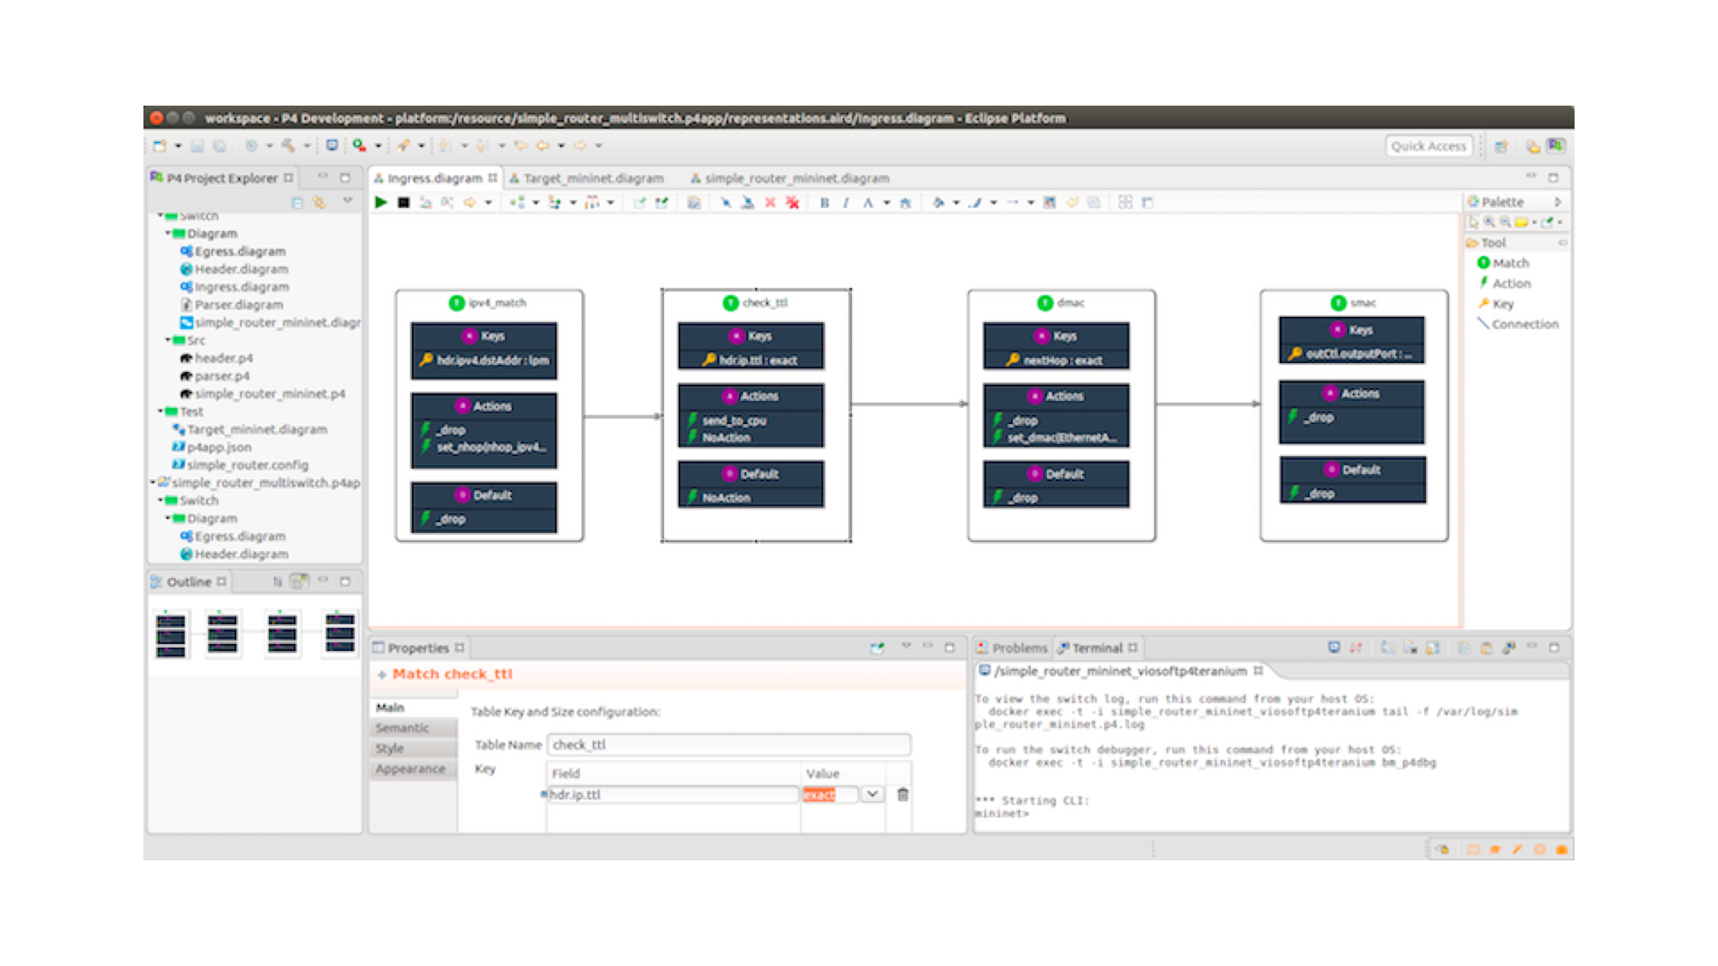The width and height of the screenshot is (1718, 966).
Task: Open the Semantic tab in the Properties view
Action: click(x=402, y=727)
